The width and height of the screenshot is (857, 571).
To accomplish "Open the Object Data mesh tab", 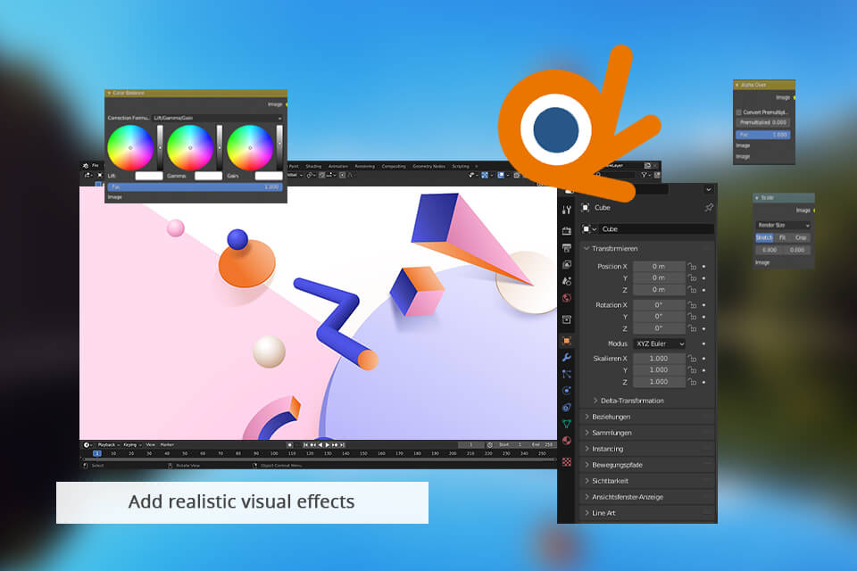I will [x=567, y=424].
